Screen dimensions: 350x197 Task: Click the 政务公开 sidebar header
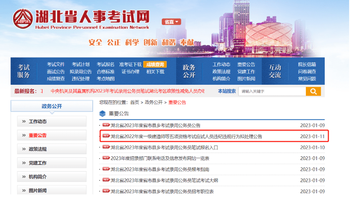tap(52, 106)
